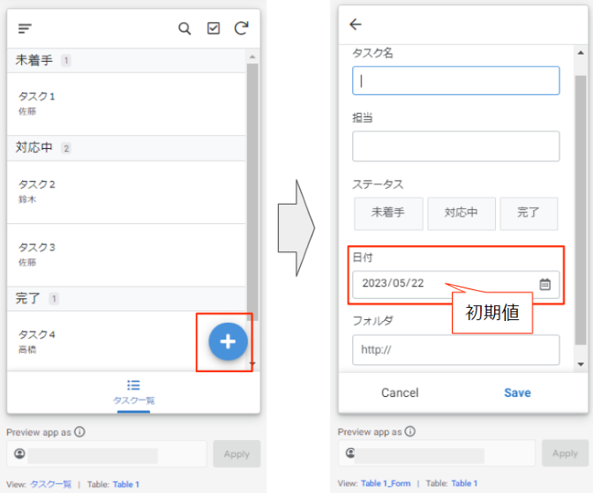Select 対応中 status option
The width and height of the screenshot is (593, 493).
(462, 213)
